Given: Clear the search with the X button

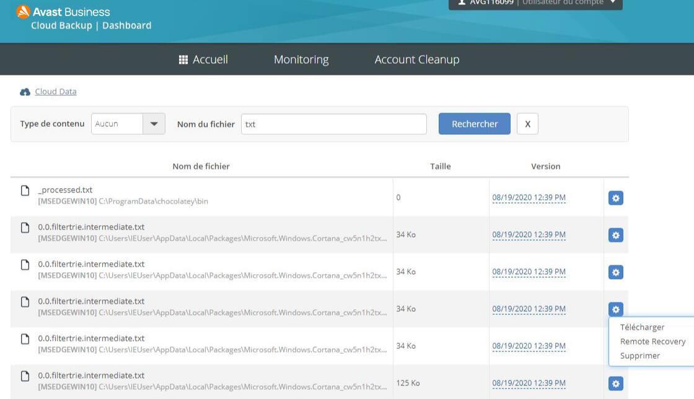Looking at the screenshot, I should click(x=527, y=124).
